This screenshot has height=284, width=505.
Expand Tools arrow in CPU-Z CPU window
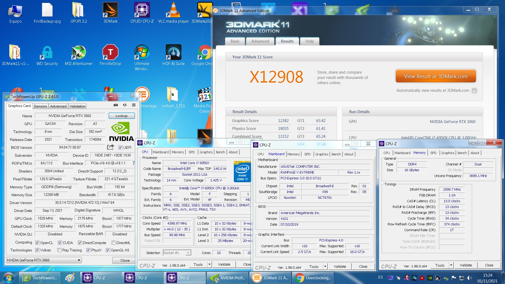click(209, 265)
